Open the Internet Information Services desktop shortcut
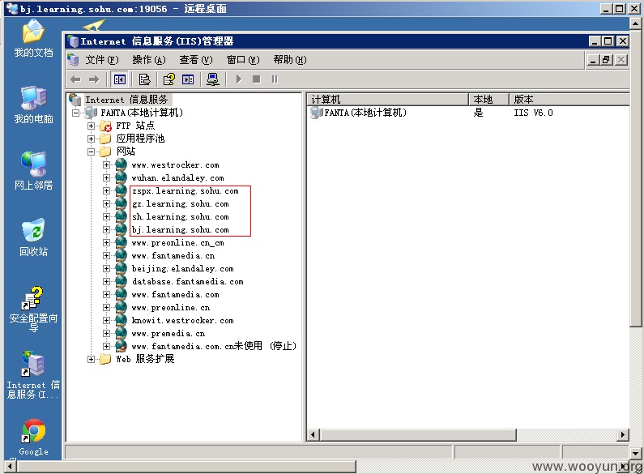 point(33,374)
